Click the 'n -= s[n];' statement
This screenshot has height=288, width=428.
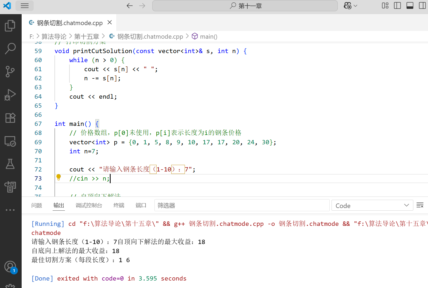102,78
